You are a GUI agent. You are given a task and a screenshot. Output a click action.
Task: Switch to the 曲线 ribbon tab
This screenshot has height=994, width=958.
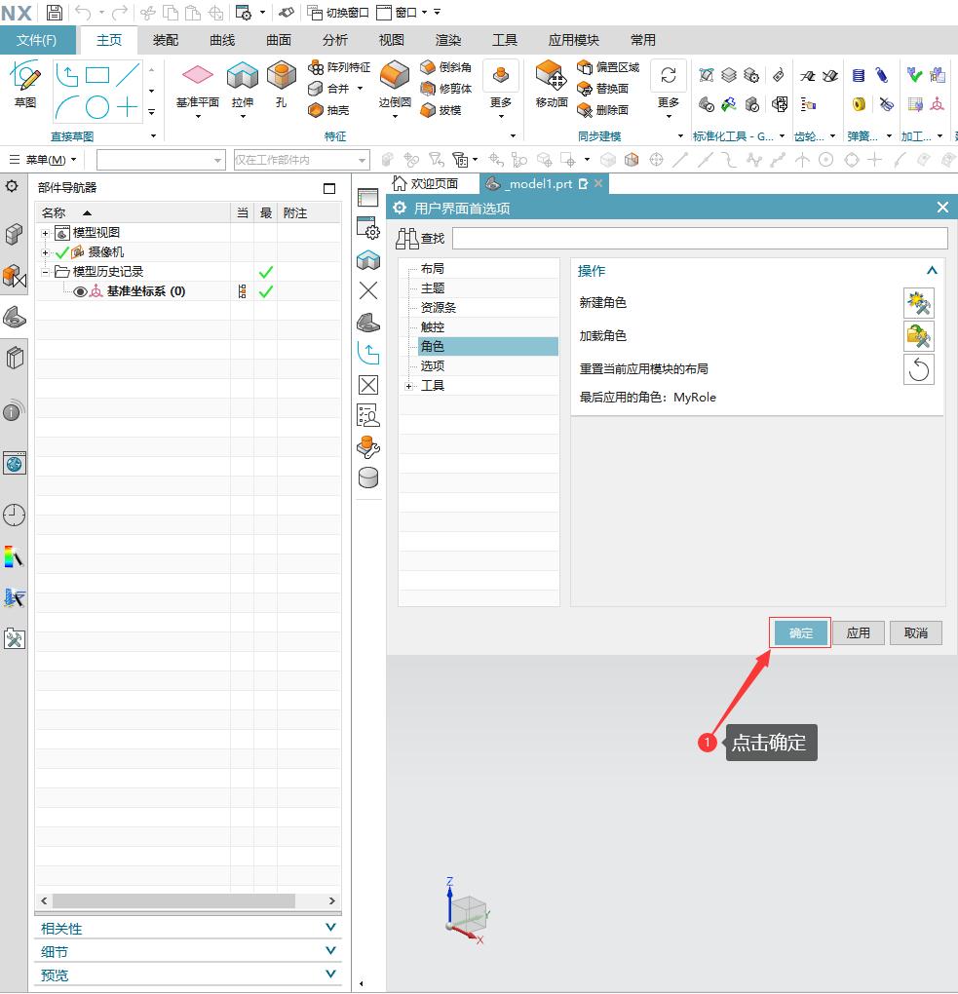click(222, 40)
